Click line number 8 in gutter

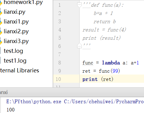point(59,63)
